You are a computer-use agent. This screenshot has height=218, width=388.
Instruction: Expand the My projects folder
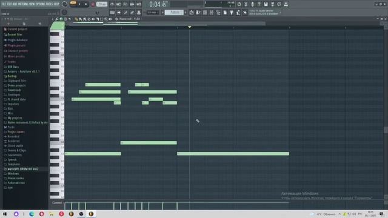click(13, 118)
